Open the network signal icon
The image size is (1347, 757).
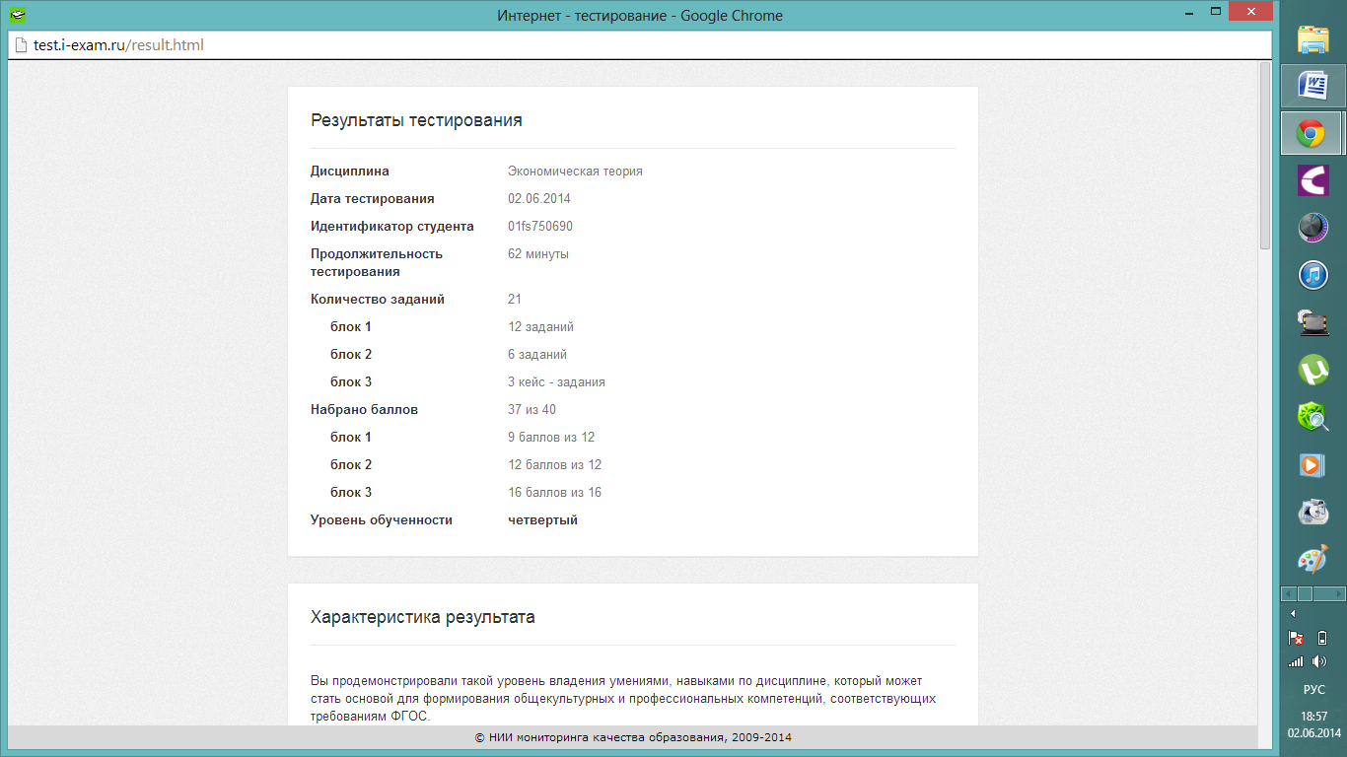1297,661
